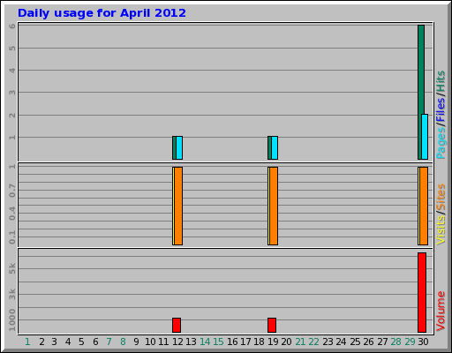Click the 'Daily usage for April 2012' title
This screenshot has height=353, width=452.
(x=102, y=13)
